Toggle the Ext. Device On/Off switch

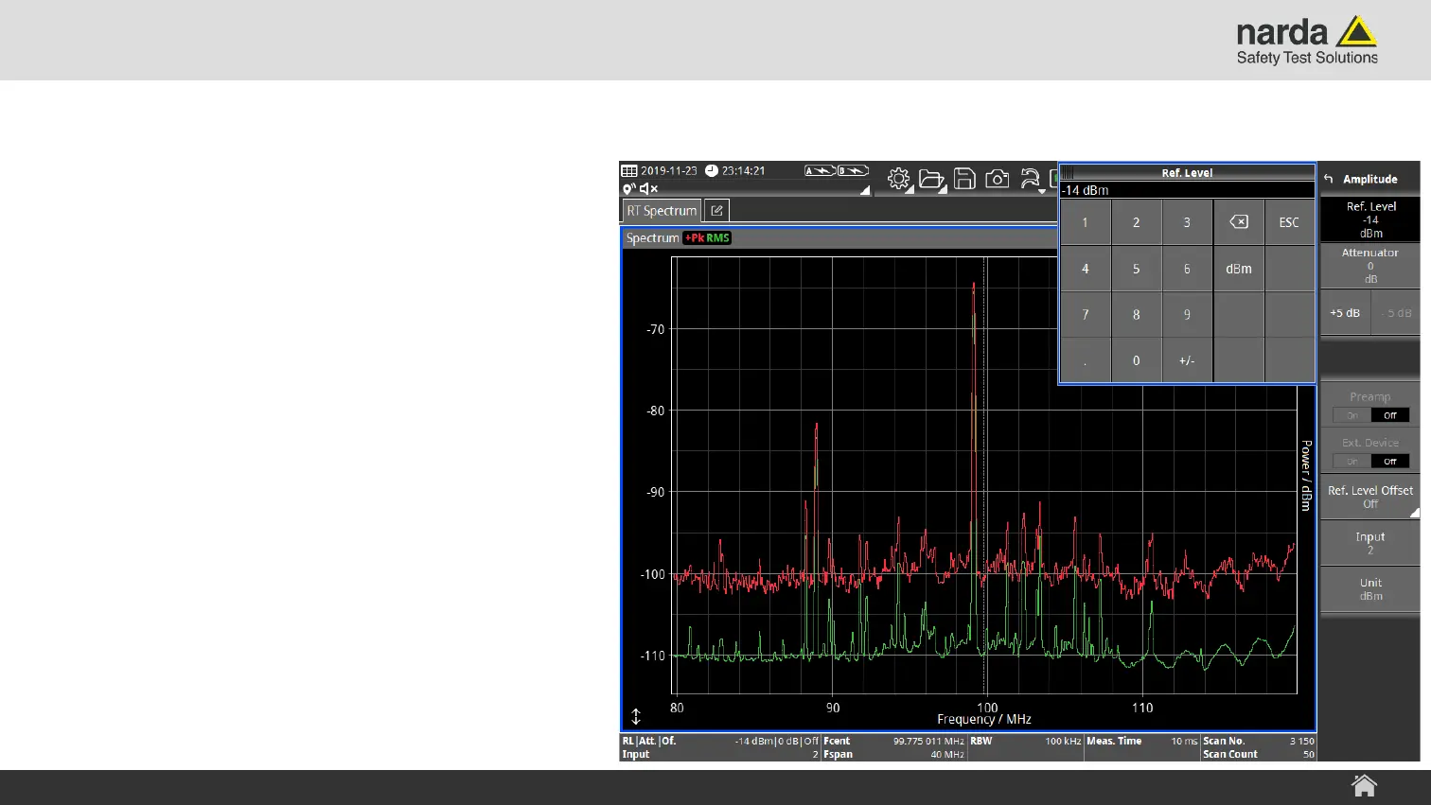point(1370,461)
